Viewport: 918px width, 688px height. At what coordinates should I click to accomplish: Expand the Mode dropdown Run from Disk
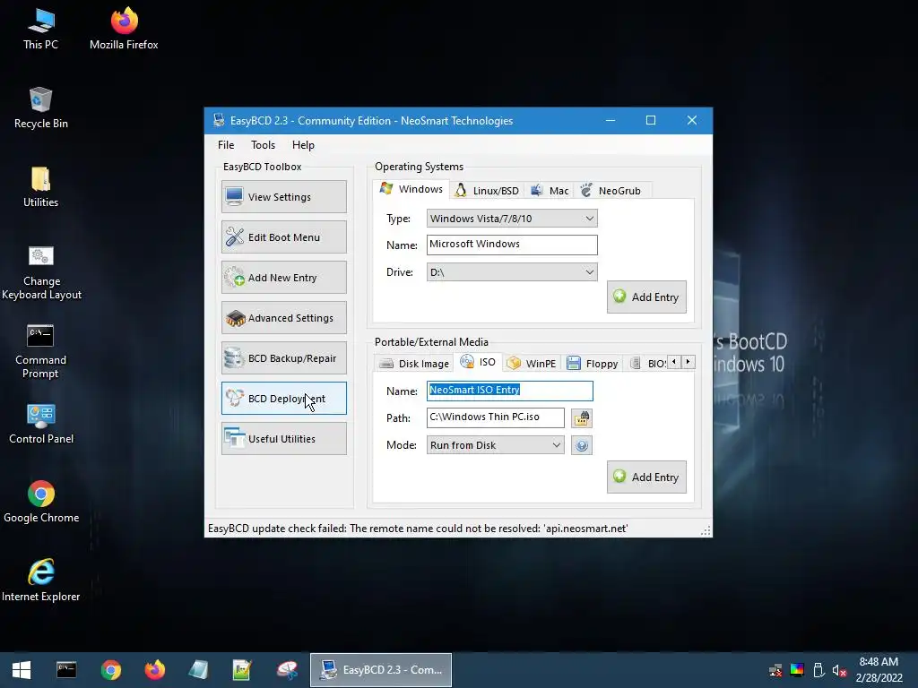click(495, 445)
